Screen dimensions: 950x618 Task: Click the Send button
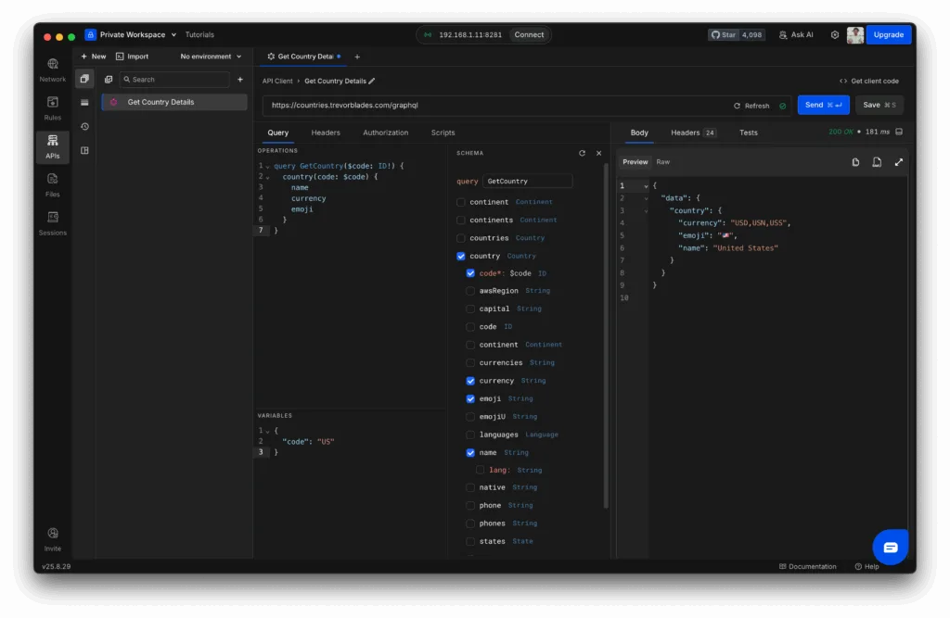pyautogui.click(x=823, y=106)
